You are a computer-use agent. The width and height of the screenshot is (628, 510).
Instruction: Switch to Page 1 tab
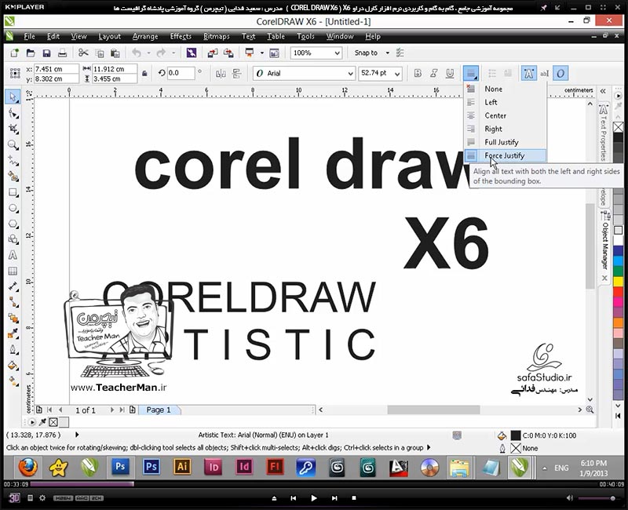159,410
